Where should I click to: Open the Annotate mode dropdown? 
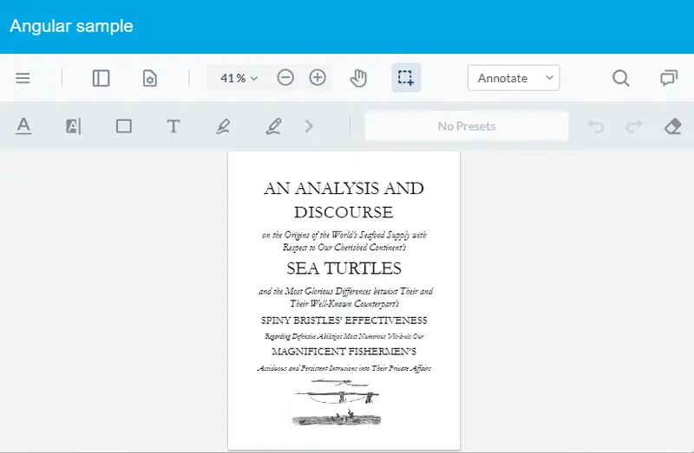point(514,78)
